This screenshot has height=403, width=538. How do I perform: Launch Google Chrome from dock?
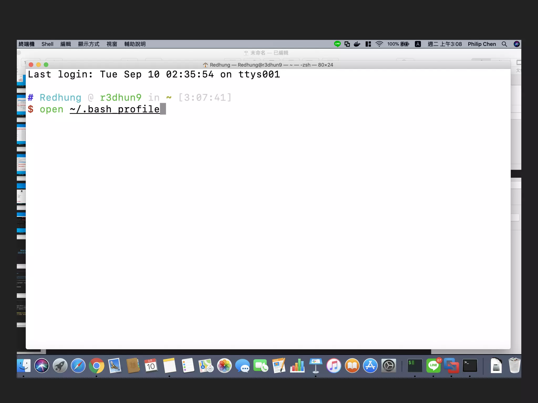click(x=96, y=366)
